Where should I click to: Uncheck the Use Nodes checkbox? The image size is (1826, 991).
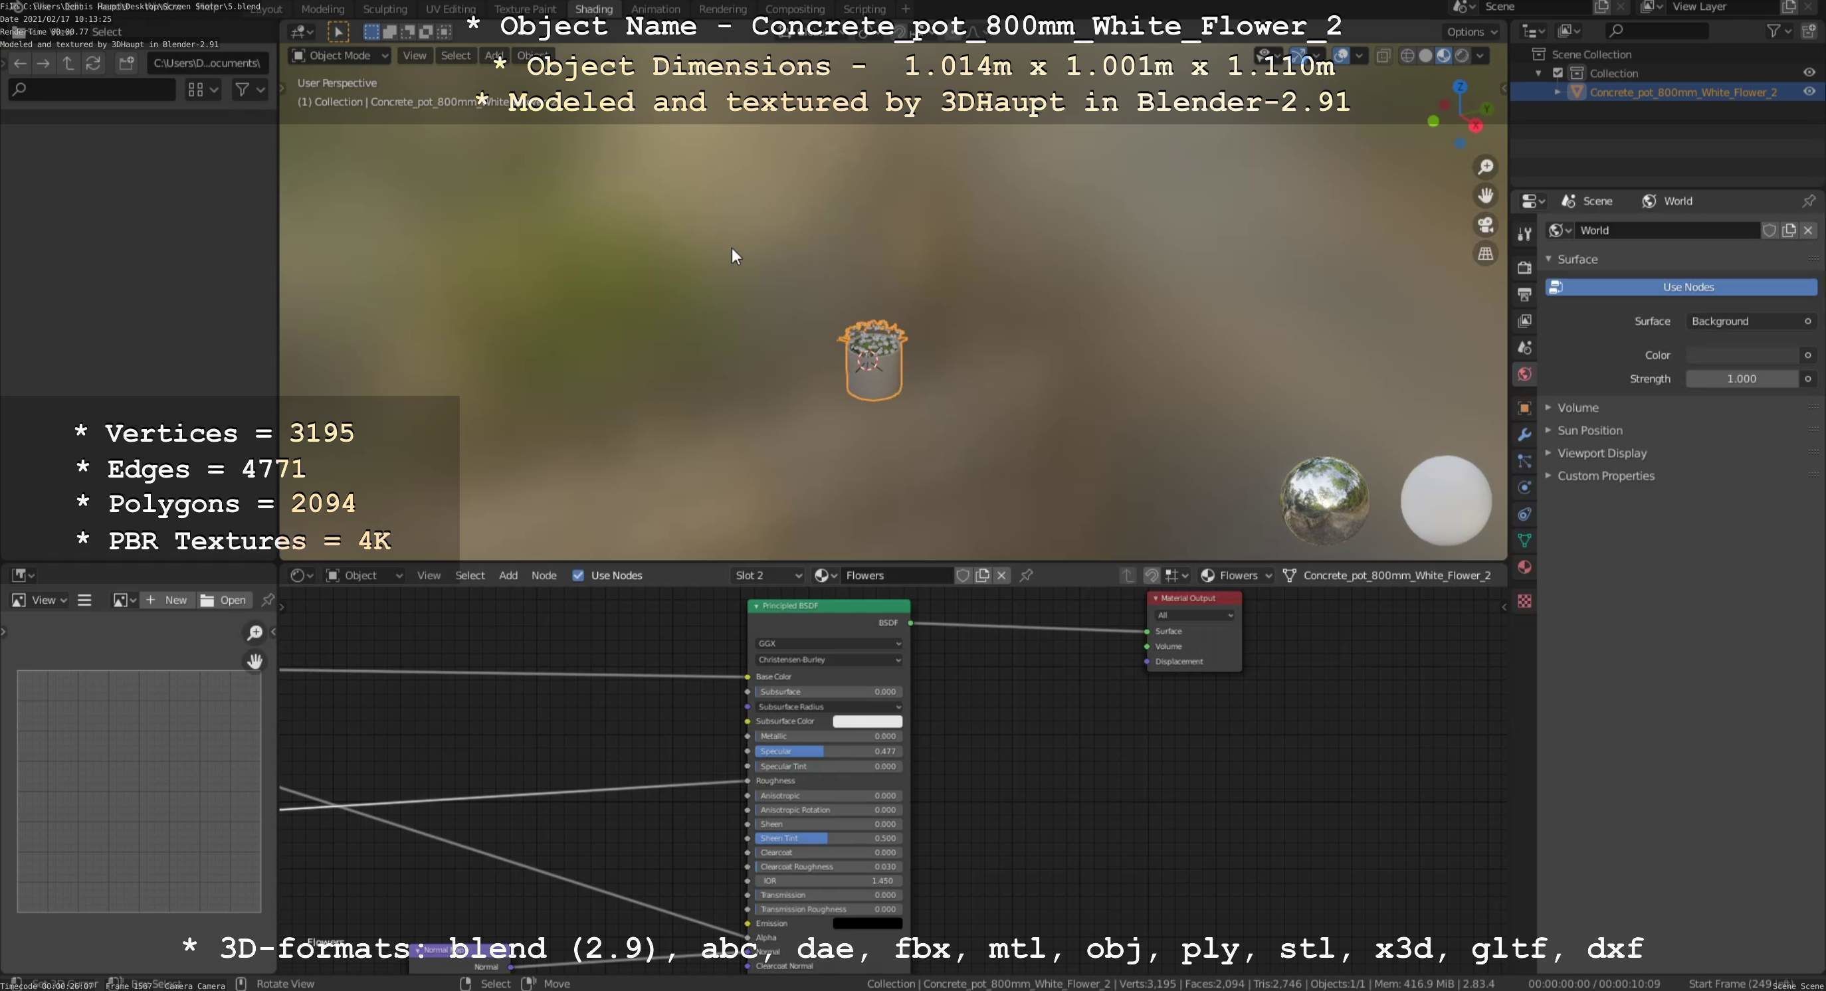point(577,575)
